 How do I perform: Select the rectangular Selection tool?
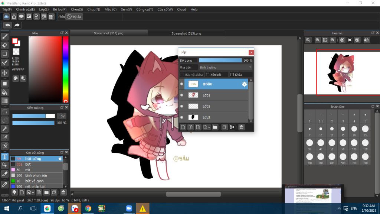[4, 111]
